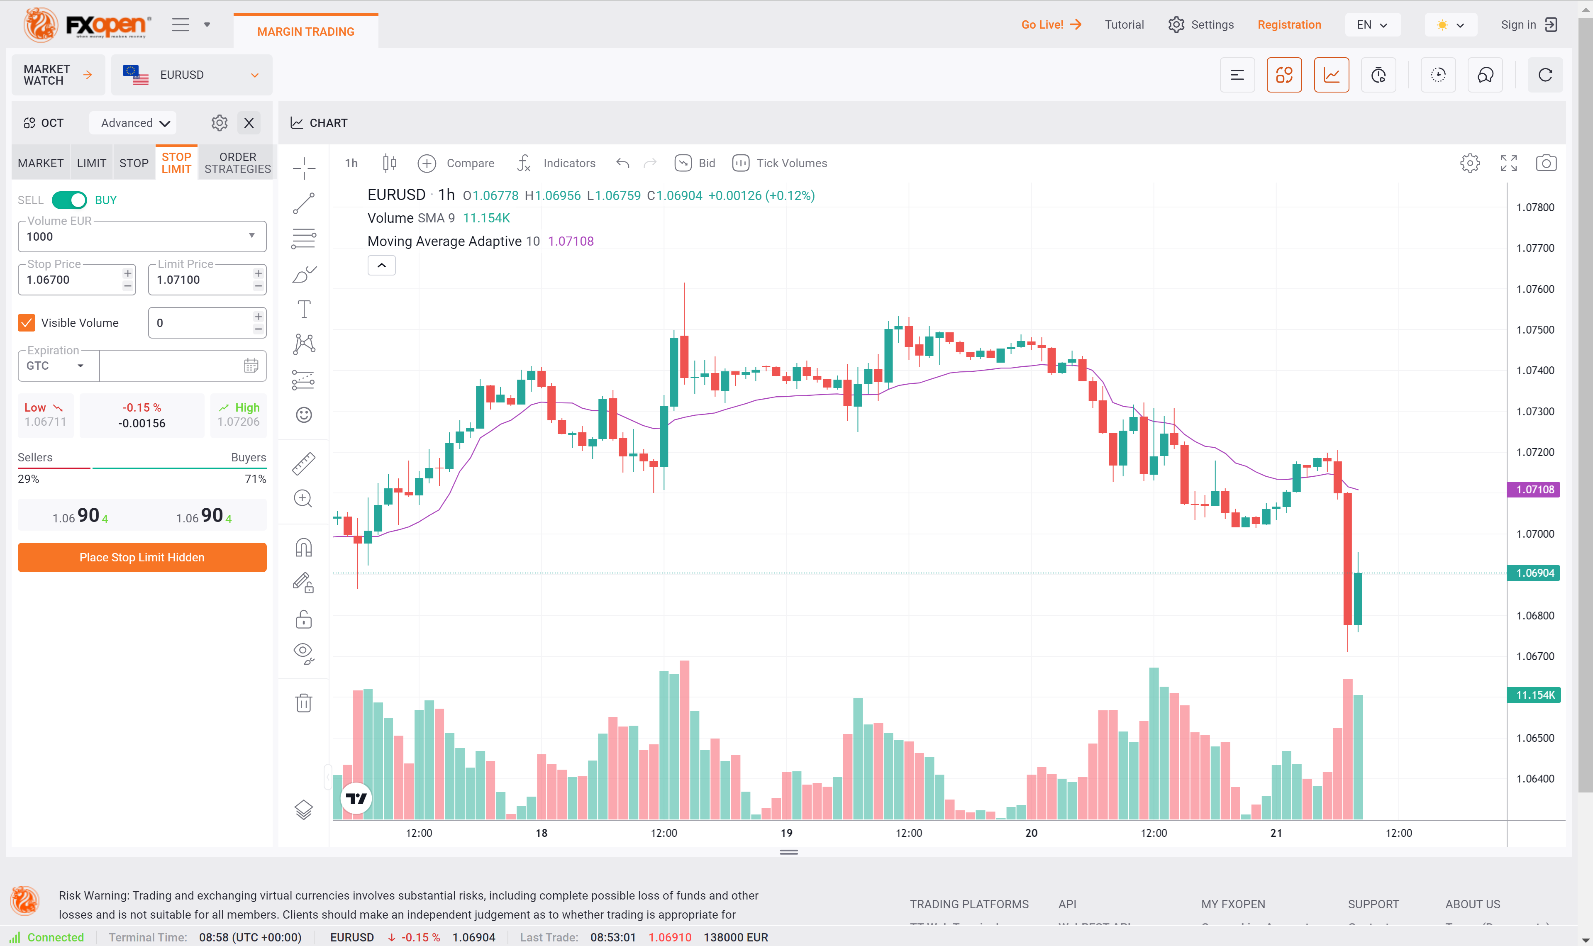Toggle stay in drawing mode
The width and height of the screenshot is (1593, 946).
[x=304, y=583]
